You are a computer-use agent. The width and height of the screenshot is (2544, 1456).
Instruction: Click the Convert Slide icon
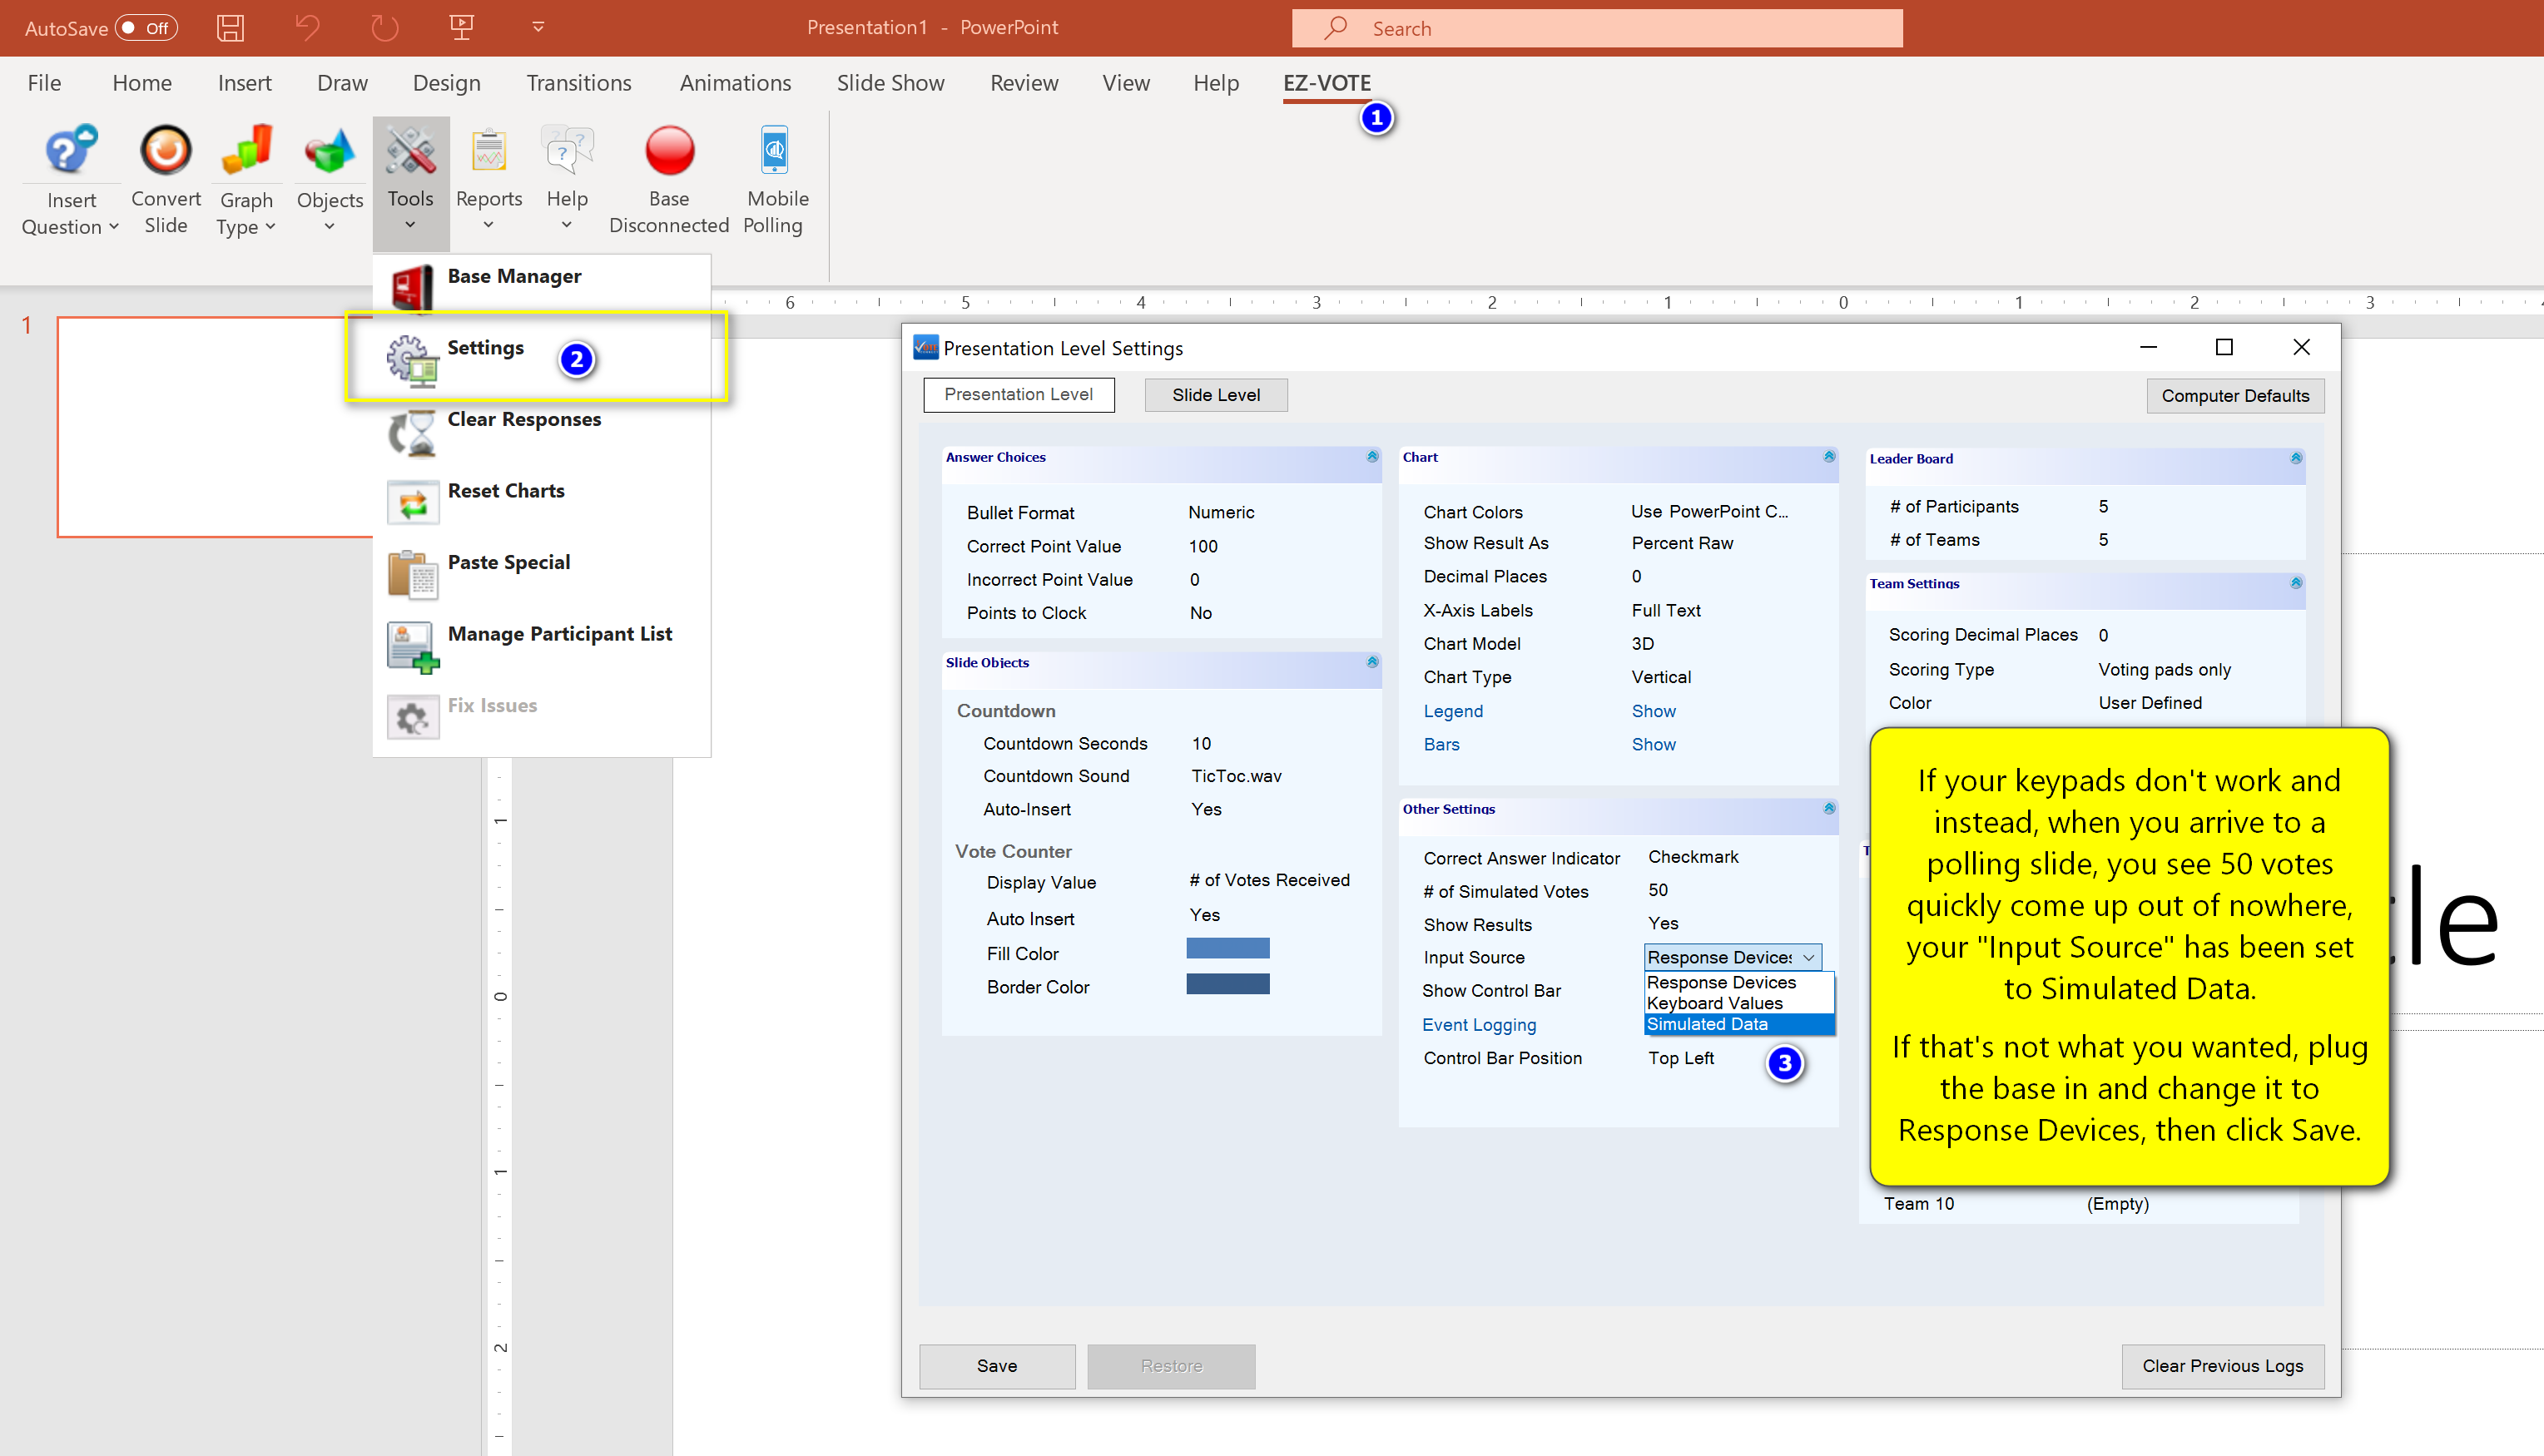(165, 150)
